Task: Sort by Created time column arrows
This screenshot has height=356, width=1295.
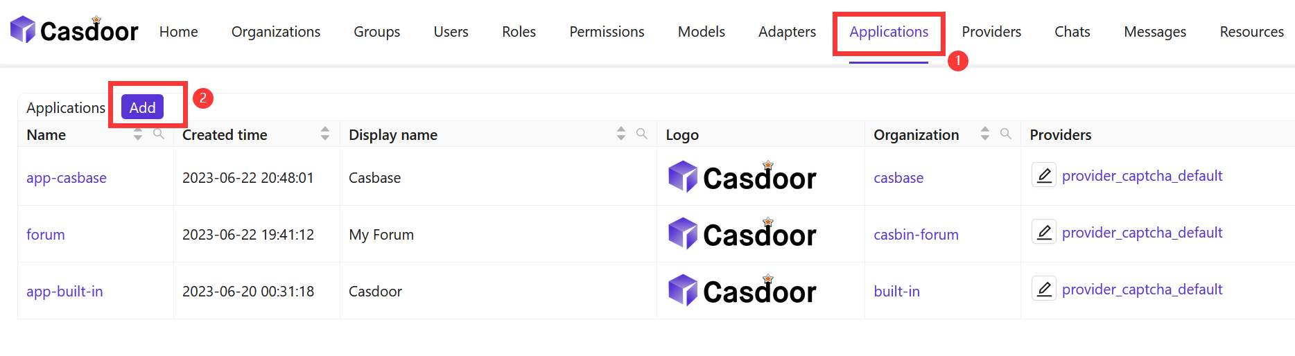Action: click(325, 134)
